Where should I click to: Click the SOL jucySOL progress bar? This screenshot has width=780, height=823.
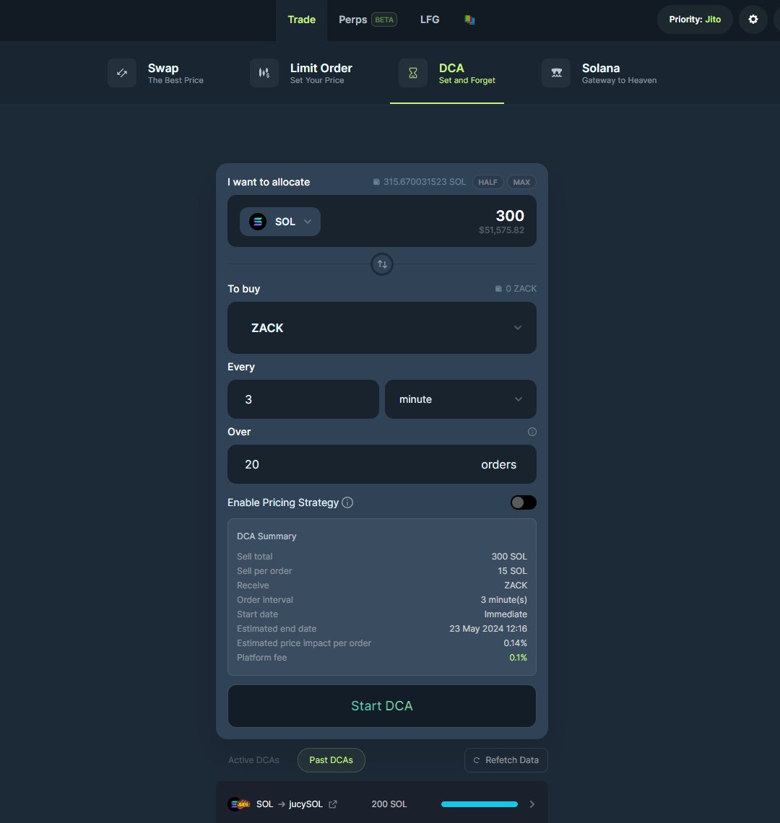pyautogui.click(x=479, y=804)
